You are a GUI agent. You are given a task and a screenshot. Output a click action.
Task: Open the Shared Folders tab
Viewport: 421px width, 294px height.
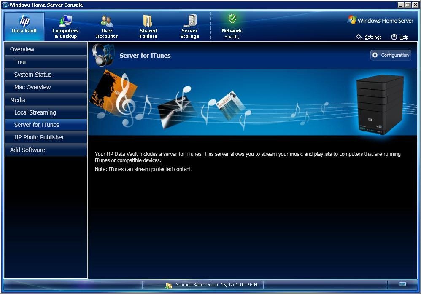(148, 26)
